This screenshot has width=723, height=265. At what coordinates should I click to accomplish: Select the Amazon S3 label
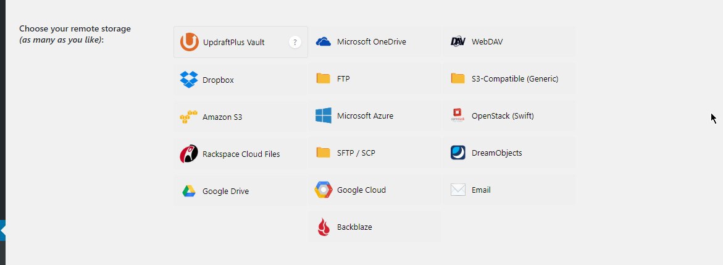click(222, 117)
